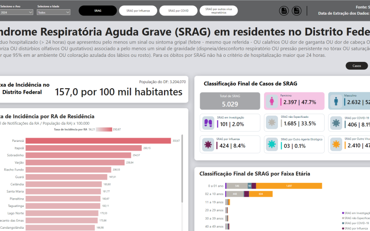Click the female figure icon in Feminino card
The image size is (370, 231).
tap(272, 101)
